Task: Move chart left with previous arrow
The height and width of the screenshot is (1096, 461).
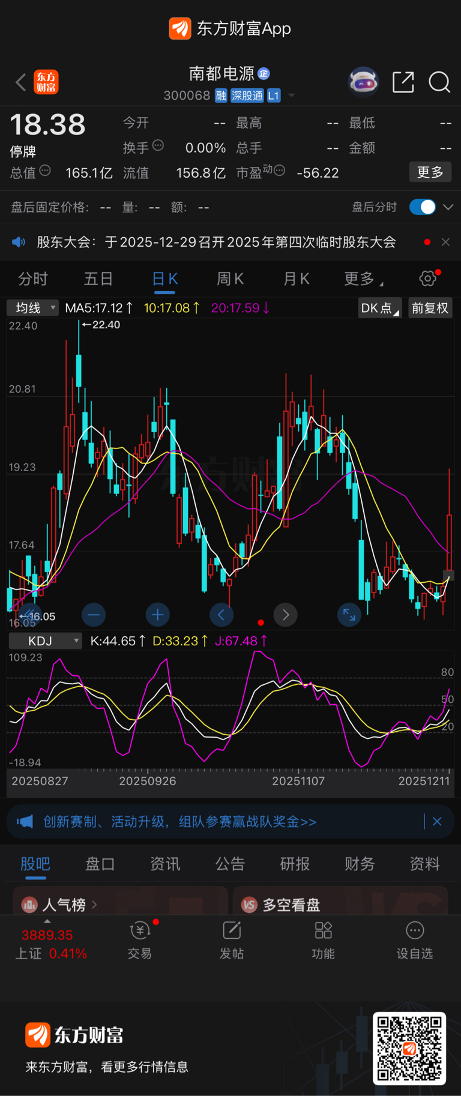Action: [x=221, y=615]
